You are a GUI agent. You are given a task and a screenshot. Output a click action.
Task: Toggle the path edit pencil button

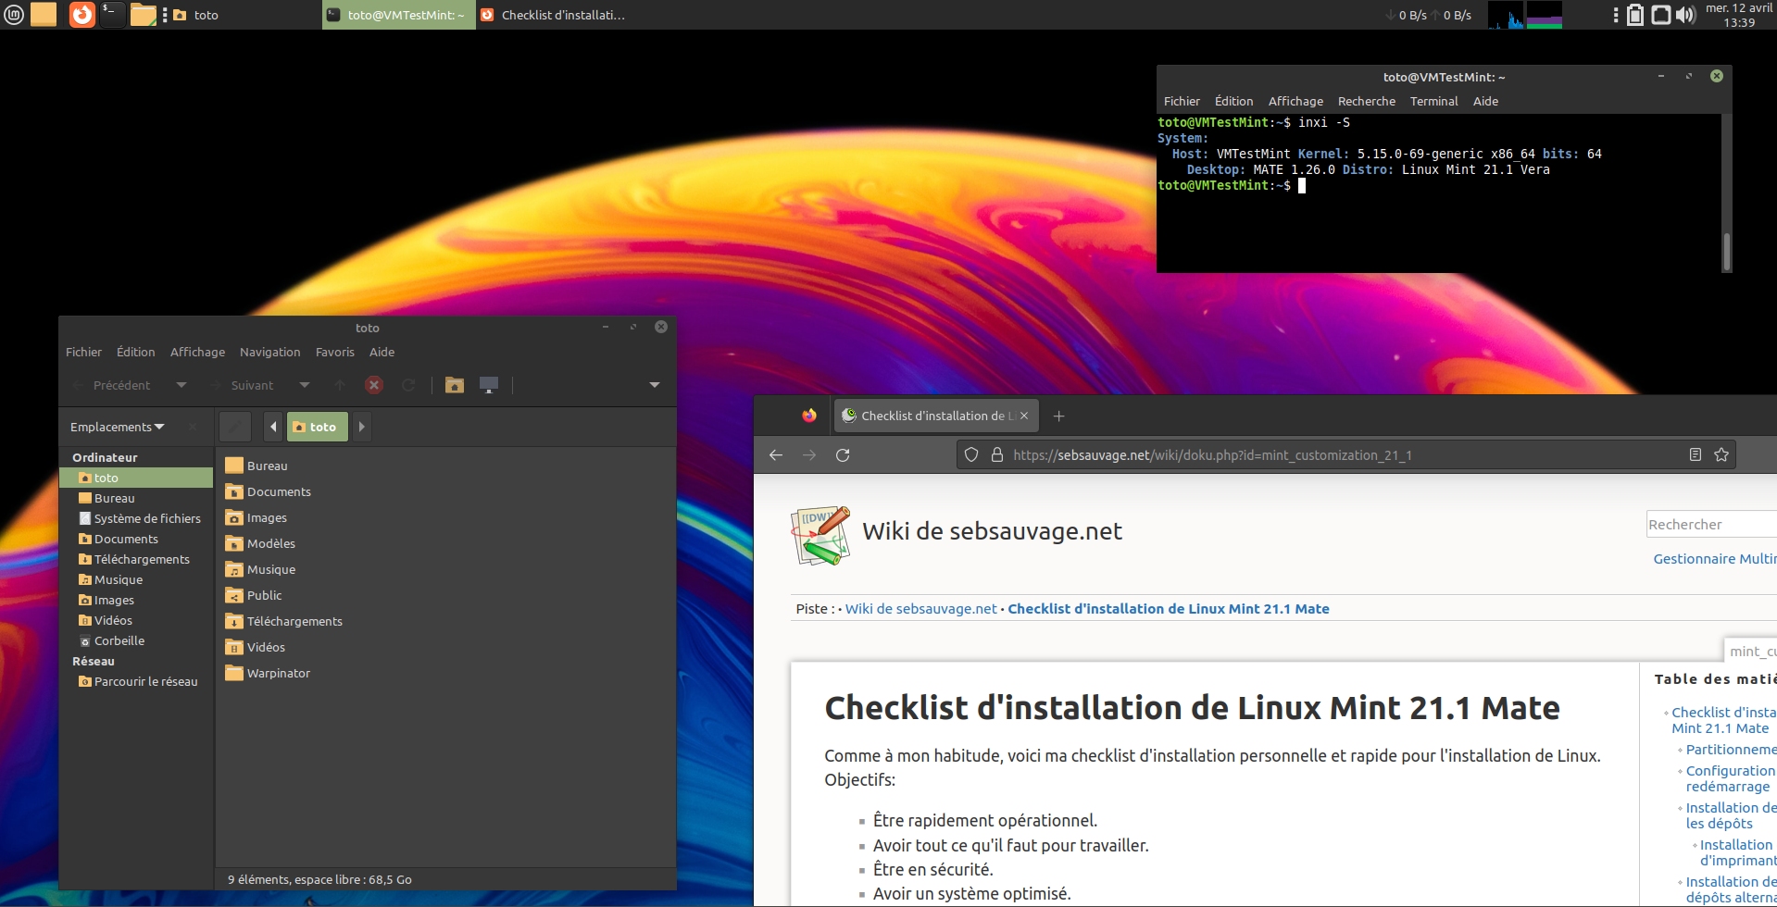point(235,427)
